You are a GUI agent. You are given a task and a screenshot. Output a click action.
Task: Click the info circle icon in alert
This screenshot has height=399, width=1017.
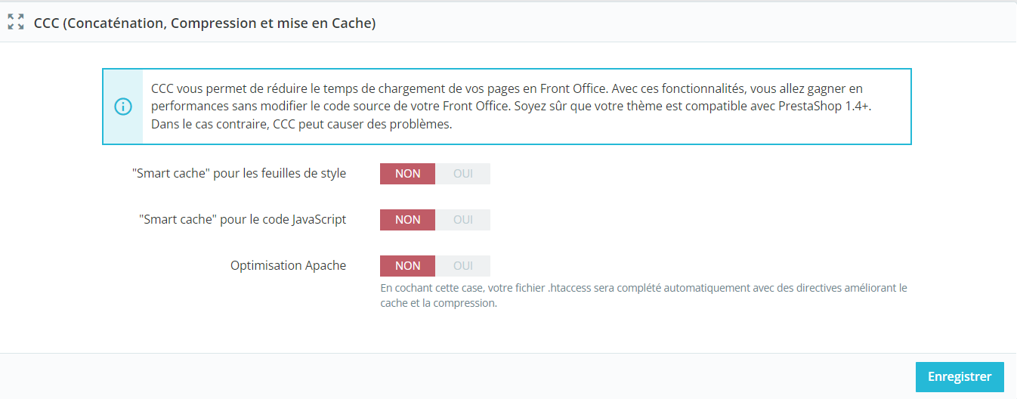pyautogui.click(x=122, y=107)
